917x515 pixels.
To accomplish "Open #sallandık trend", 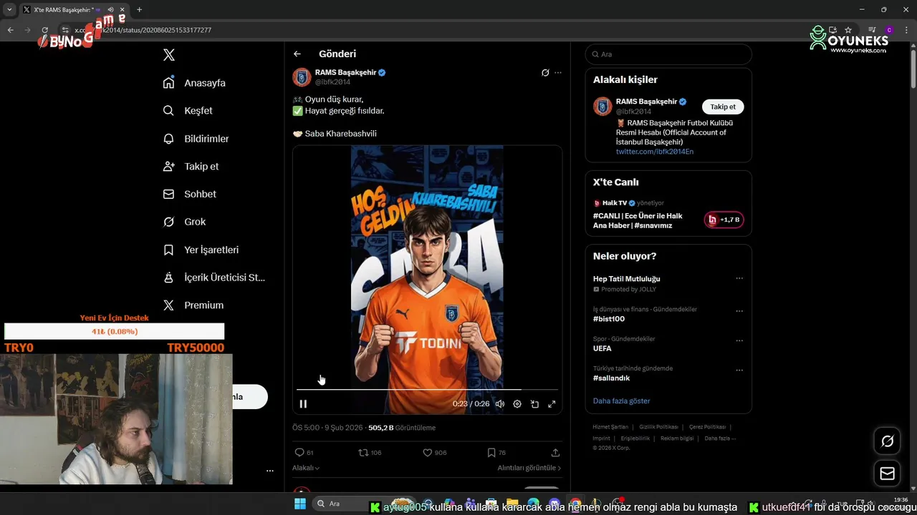I will (x=612, y=378).
